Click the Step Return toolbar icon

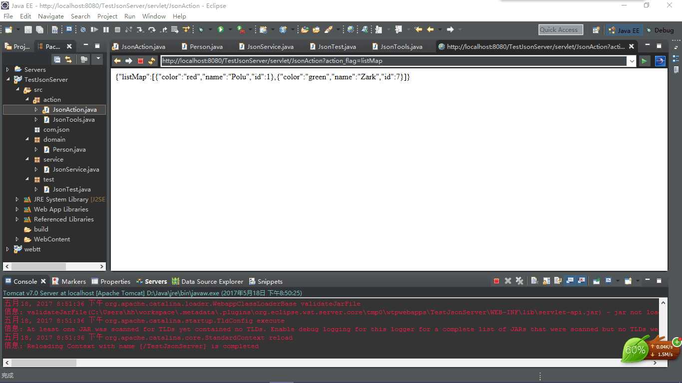tap(163, 30)
